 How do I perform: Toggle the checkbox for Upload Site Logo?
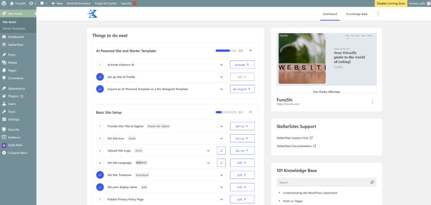(221, 150)
